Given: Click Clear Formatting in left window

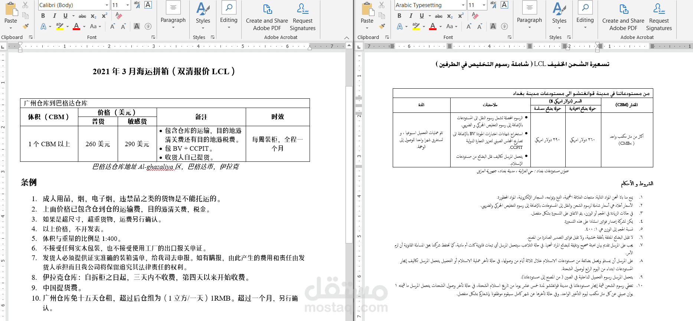Looking at the screenshot, I should pos(118,16).
